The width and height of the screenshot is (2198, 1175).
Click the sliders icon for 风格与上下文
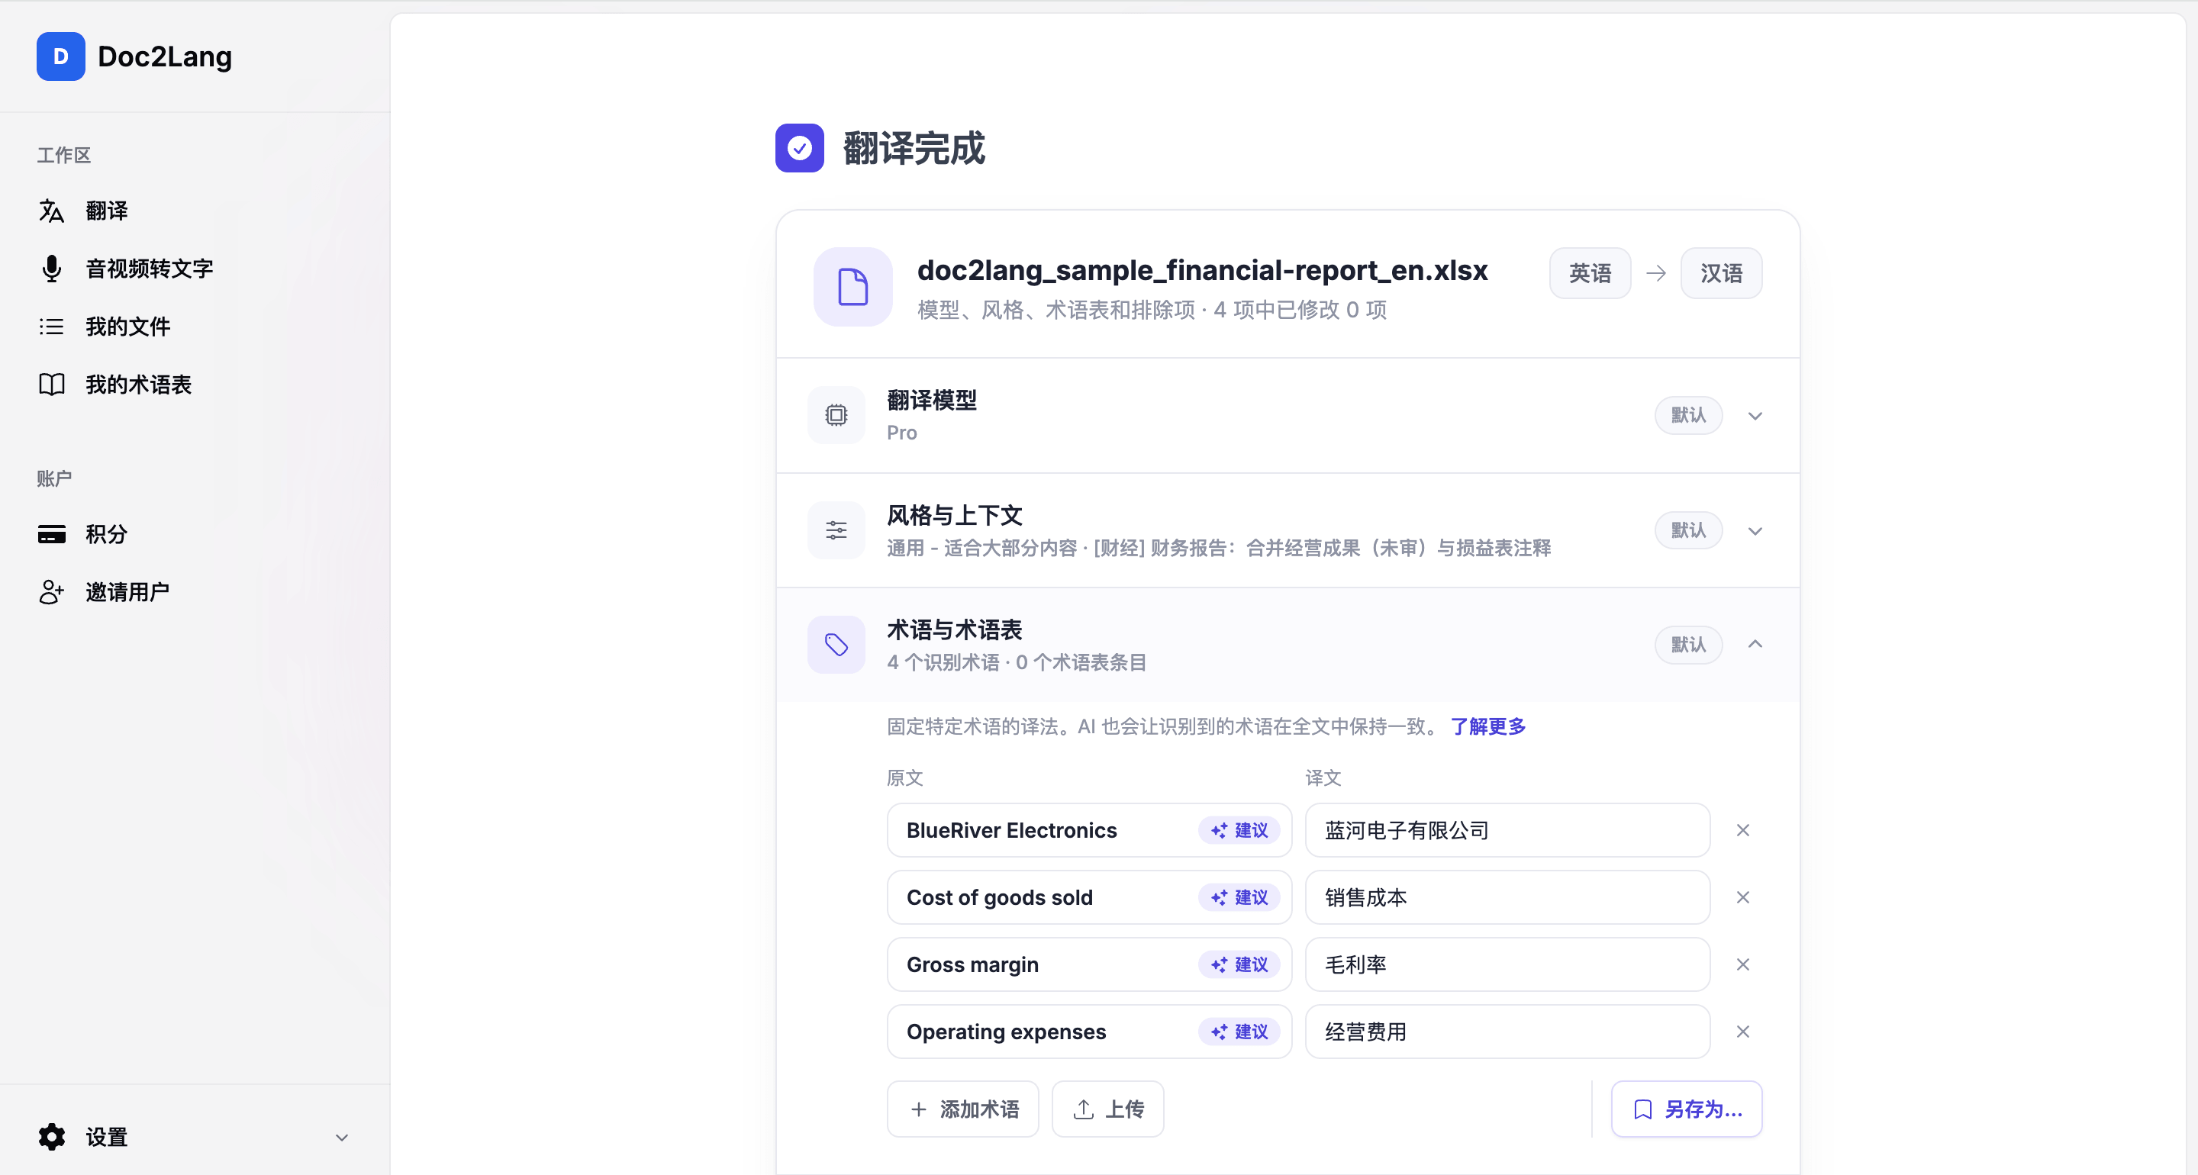click(836, 531)
